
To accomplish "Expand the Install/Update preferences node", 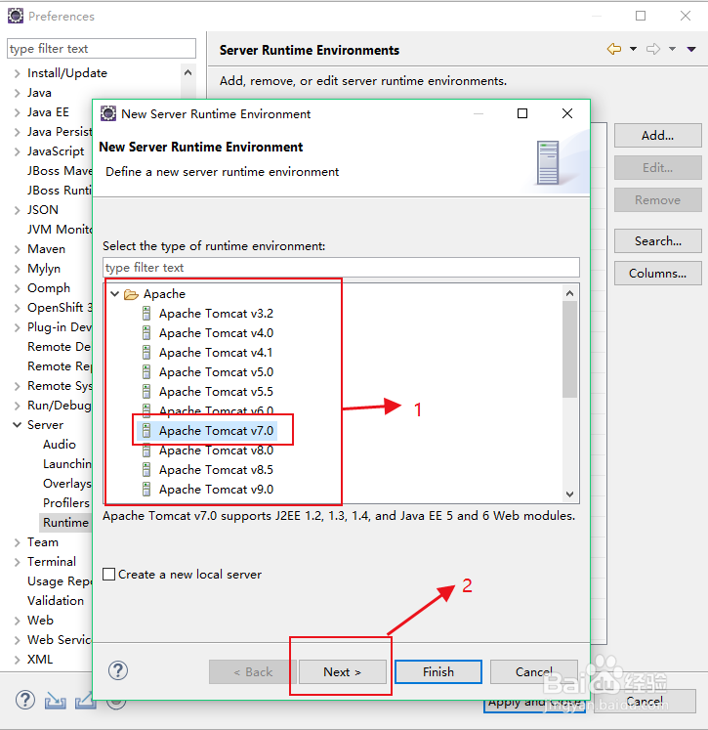I will point(18,73).
